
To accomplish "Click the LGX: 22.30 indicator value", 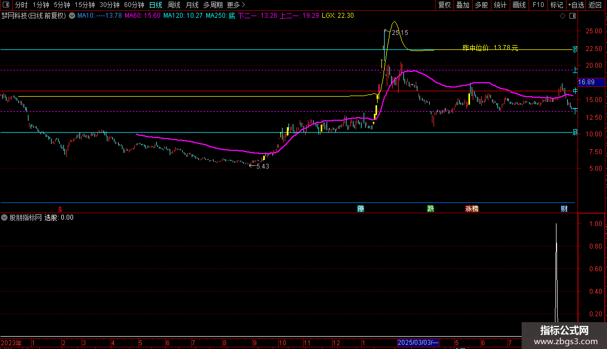I will (x=337, y=16).
